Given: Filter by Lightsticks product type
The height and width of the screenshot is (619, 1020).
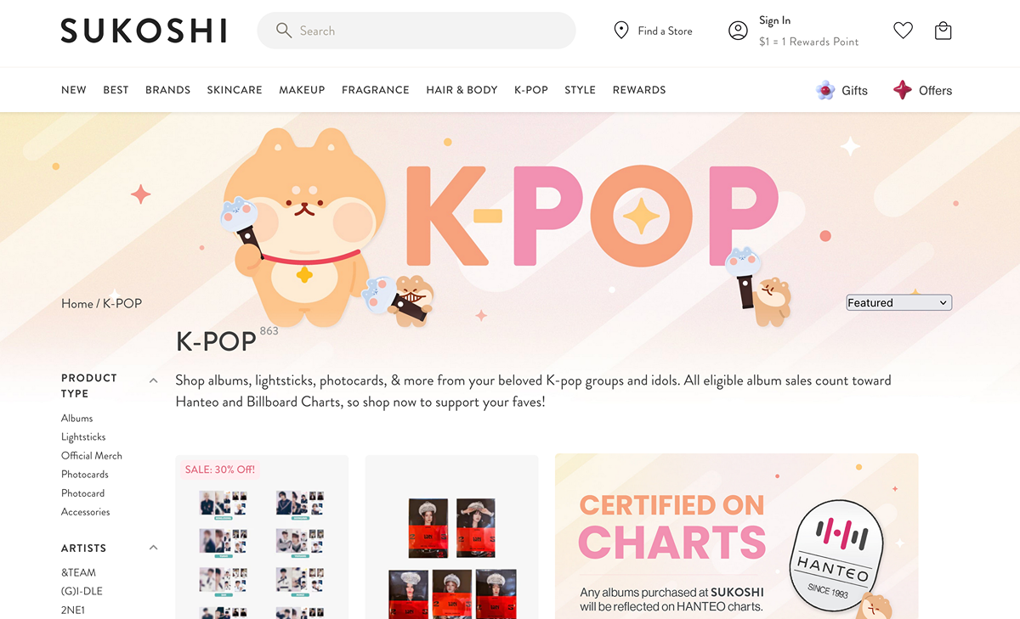Looking at the screenshot, I should (83, 437).
